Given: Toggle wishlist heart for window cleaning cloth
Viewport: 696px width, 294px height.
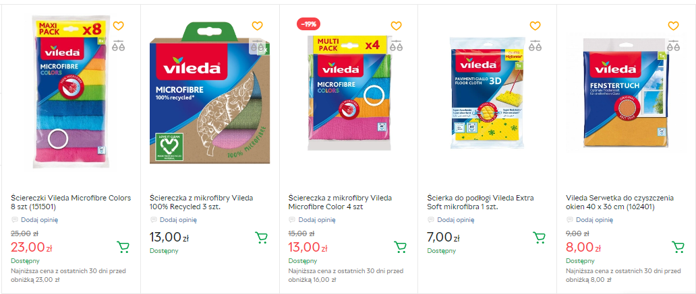Looking at the screenshot, I should [674, 26].
